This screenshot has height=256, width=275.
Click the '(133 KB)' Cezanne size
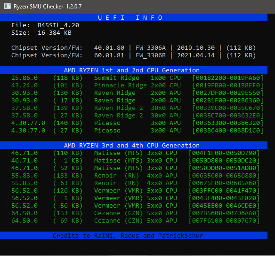68,213
